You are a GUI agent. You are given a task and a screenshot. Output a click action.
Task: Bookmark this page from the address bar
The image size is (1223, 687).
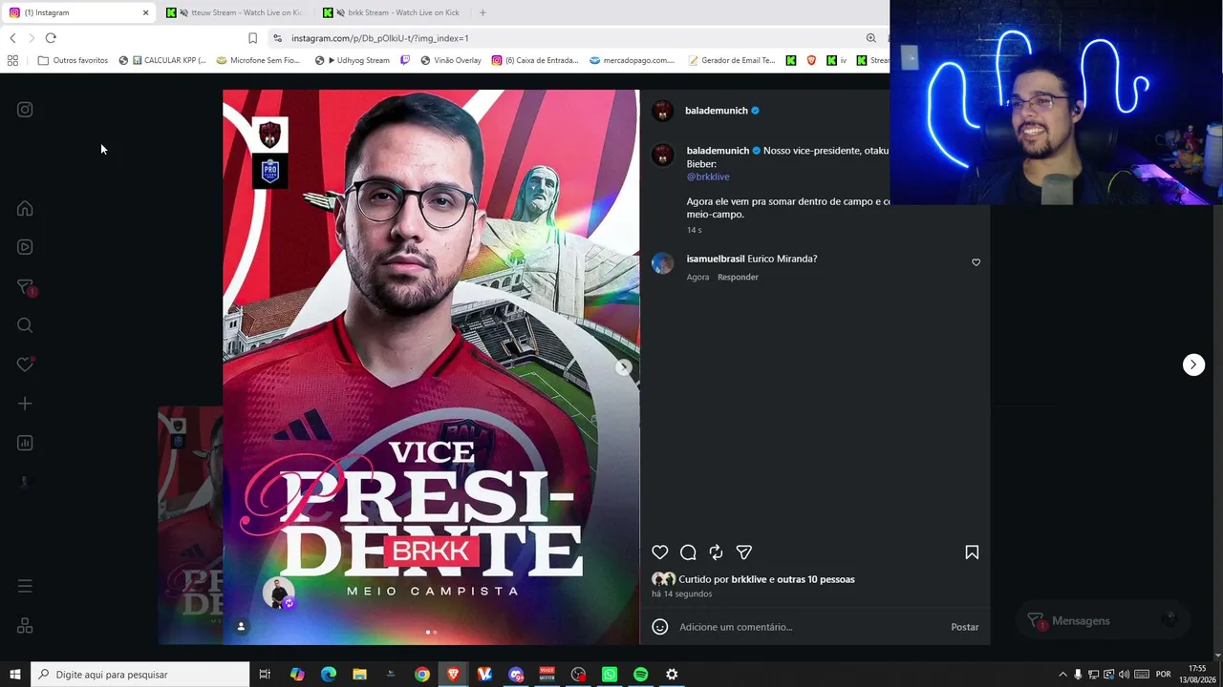[x=252, y=38]
